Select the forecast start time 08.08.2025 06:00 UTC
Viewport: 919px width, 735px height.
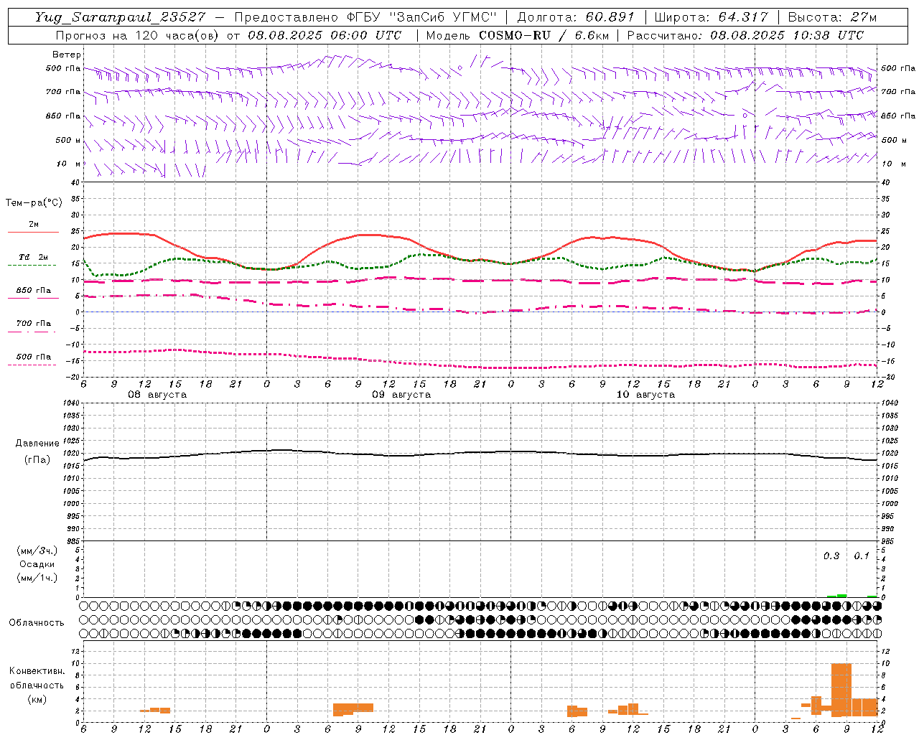(325, 35)
